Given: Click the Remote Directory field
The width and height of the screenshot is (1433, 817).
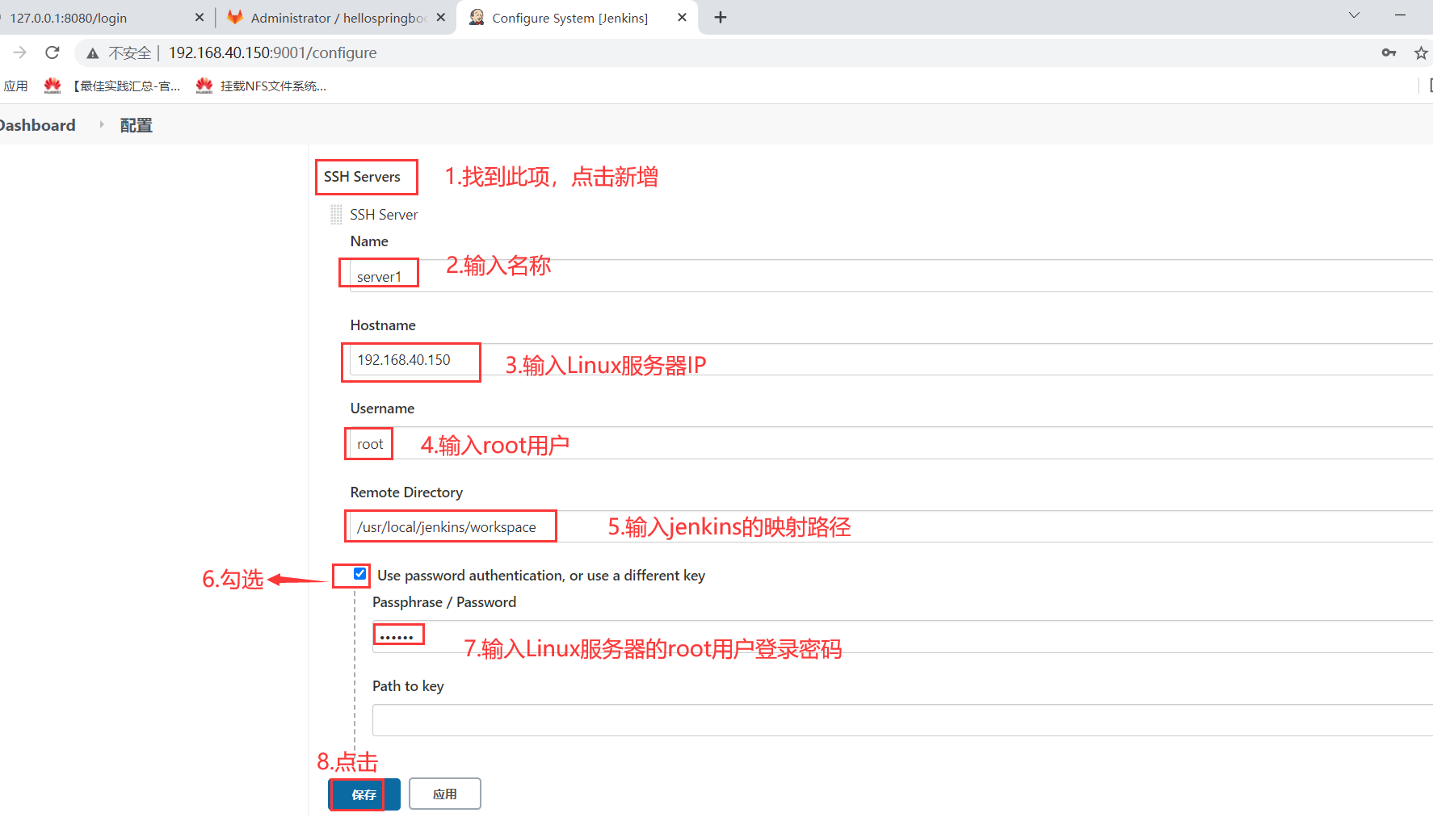Looking at the screenshot, I should 891,526.
